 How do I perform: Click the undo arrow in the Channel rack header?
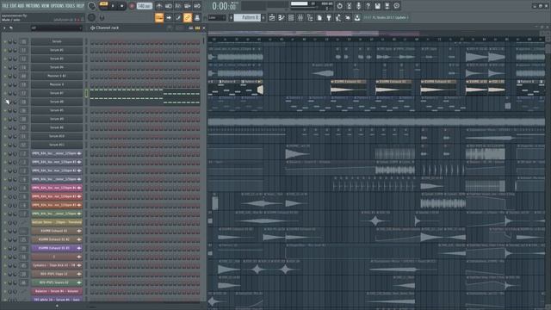click(11, 28)
